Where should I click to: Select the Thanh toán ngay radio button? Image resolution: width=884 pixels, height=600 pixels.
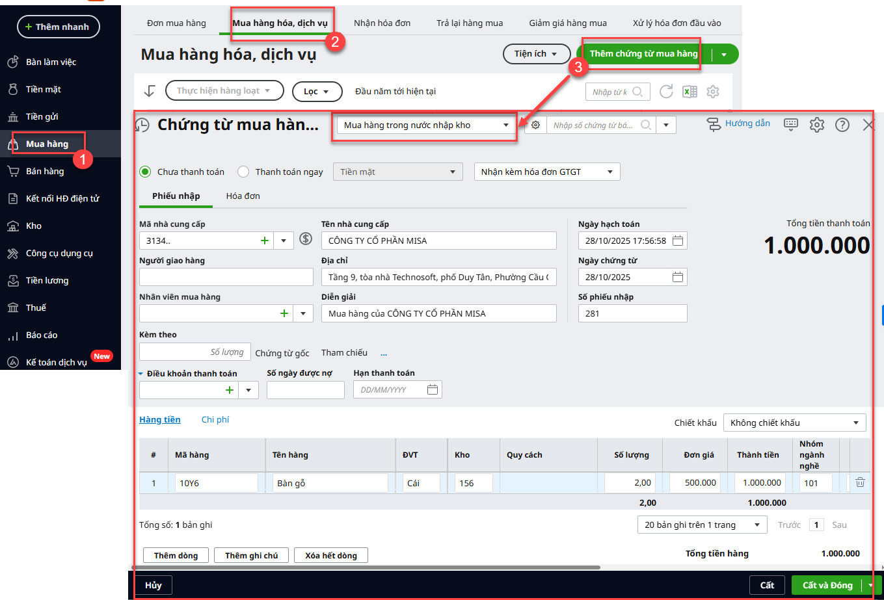[243, 172]
